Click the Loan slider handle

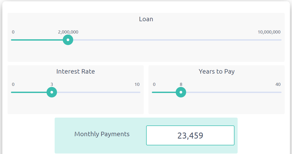coord(68,40)
